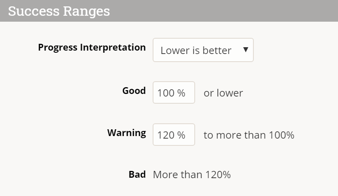338x196 pixels.
Task: Click the word "Progress" in the label
Action: 57,47
